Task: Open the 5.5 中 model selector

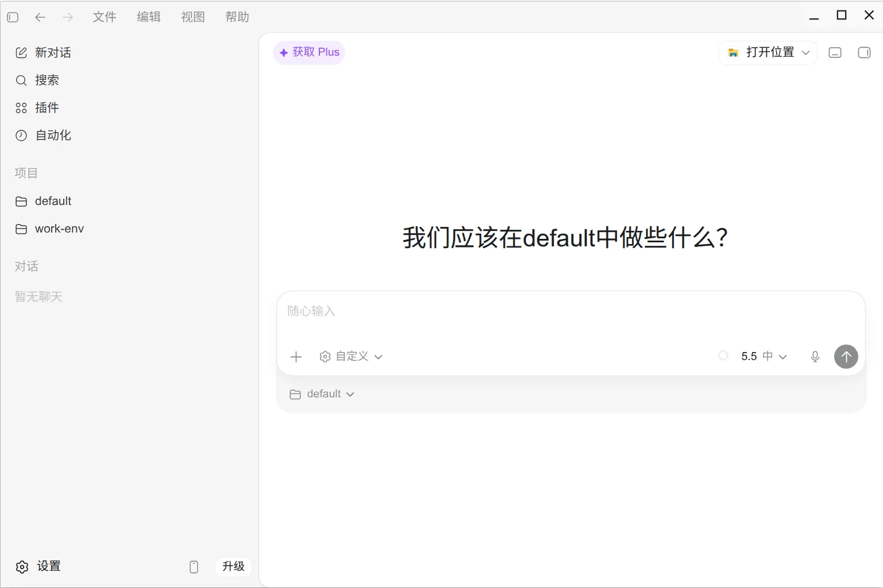Action: click(764, 357)
